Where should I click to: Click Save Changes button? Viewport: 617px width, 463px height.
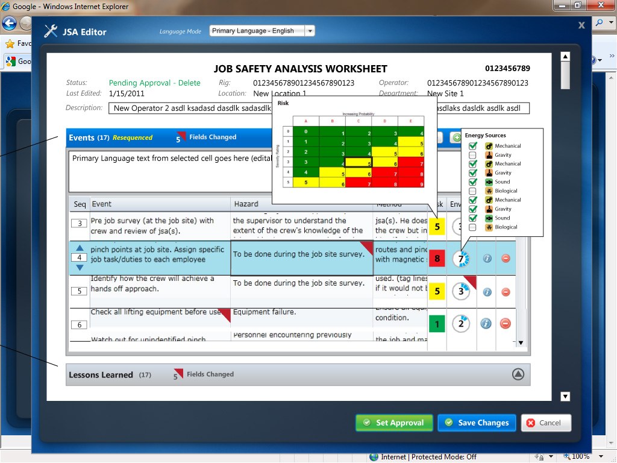[477, 423]
